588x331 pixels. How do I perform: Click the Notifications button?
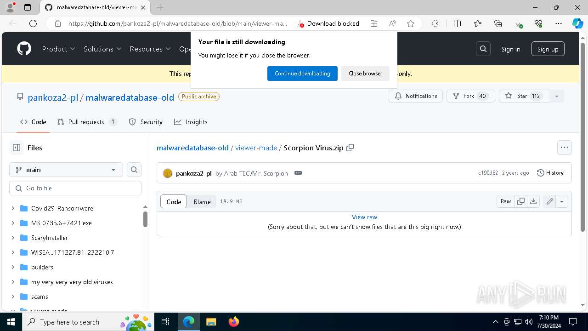coord(416,96)
